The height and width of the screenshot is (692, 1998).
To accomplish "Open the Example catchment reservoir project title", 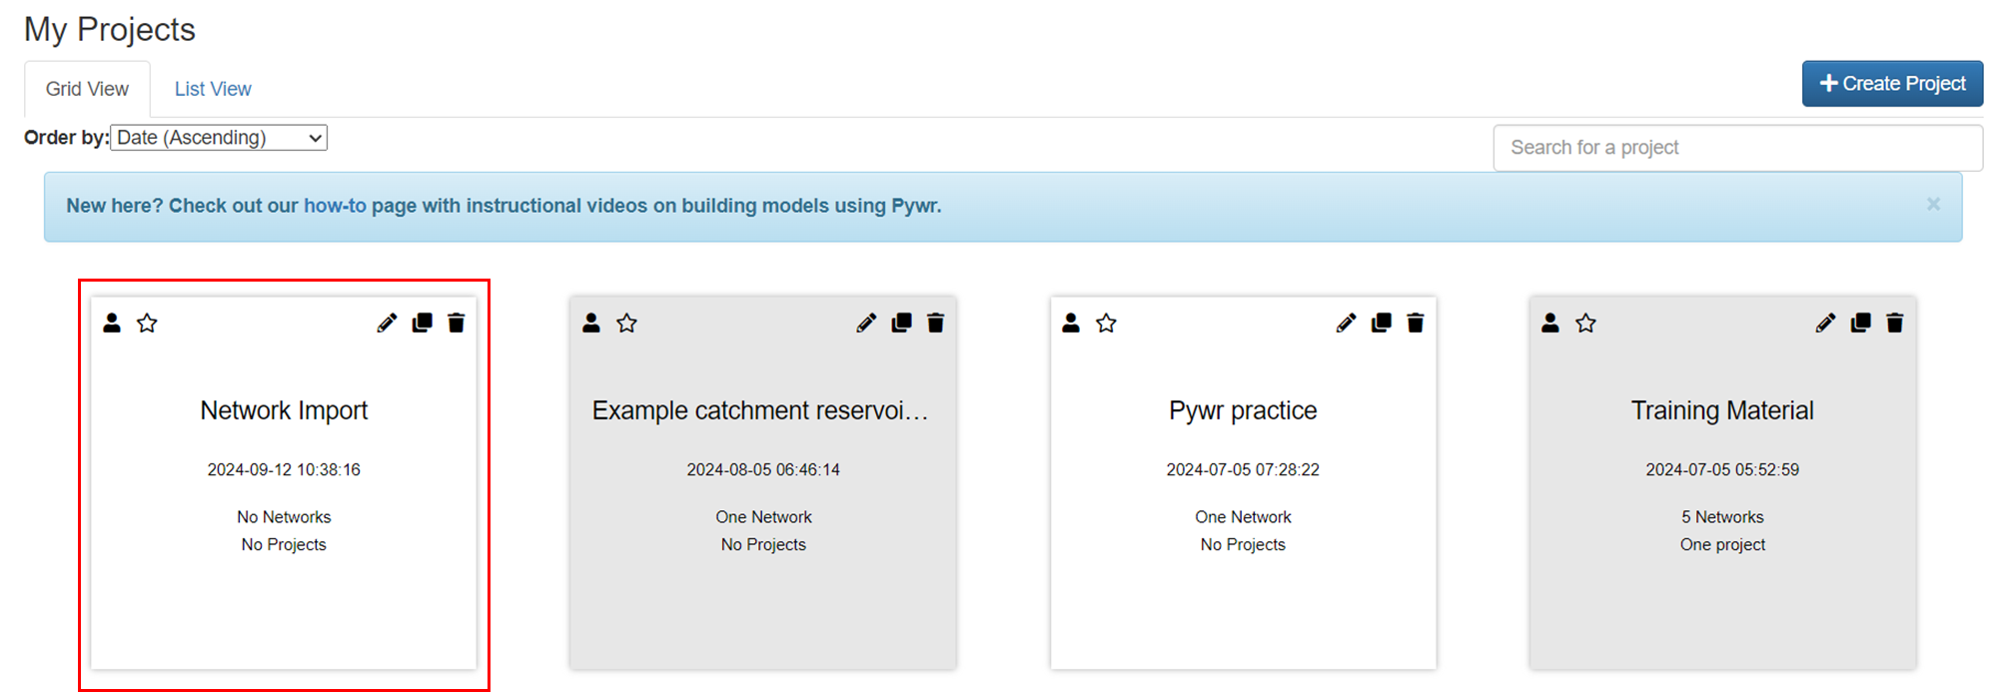I will click(760, 410).
